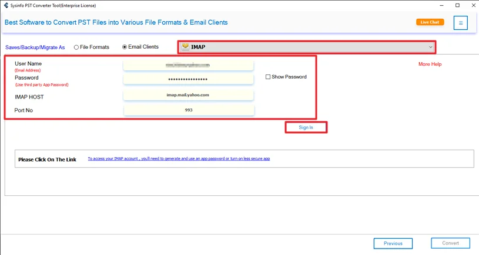
Task: Click the 'Saves/Backup/Migrate As' label
Action: pos(35,47)
